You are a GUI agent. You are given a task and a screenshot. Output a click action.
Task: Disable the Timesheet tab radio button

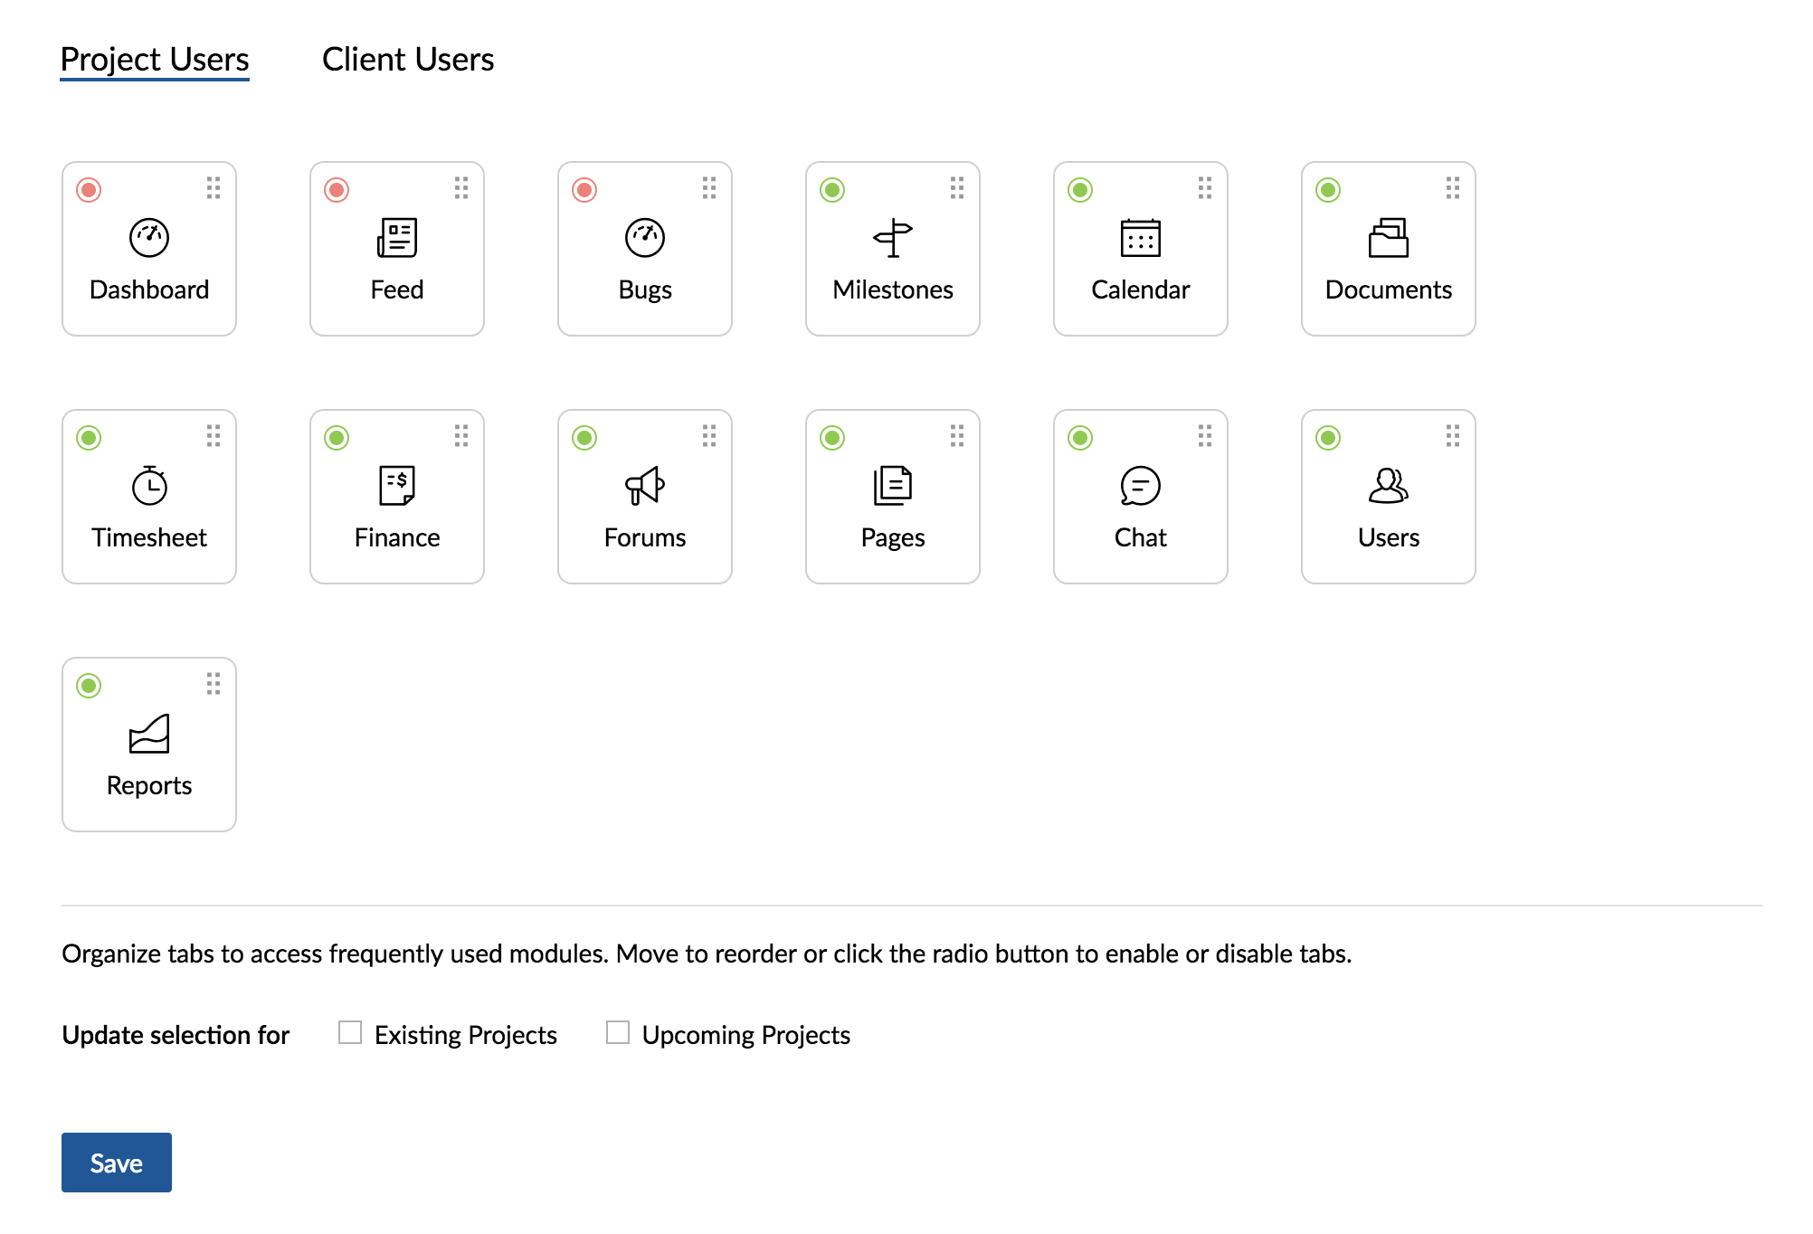[89, 438]
